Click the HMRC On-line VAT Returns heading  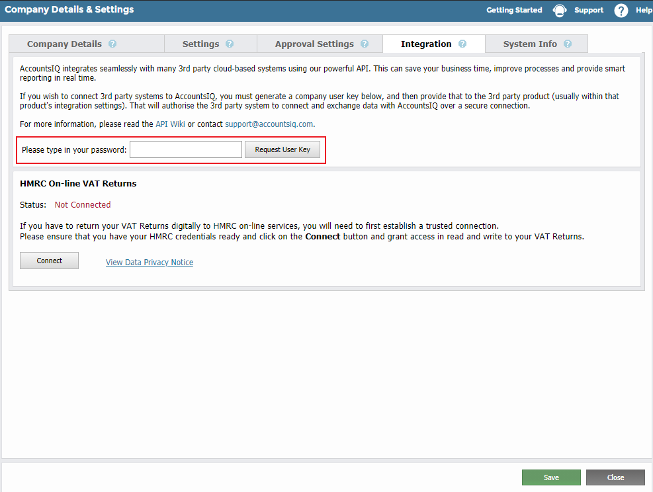click(78, 184)
